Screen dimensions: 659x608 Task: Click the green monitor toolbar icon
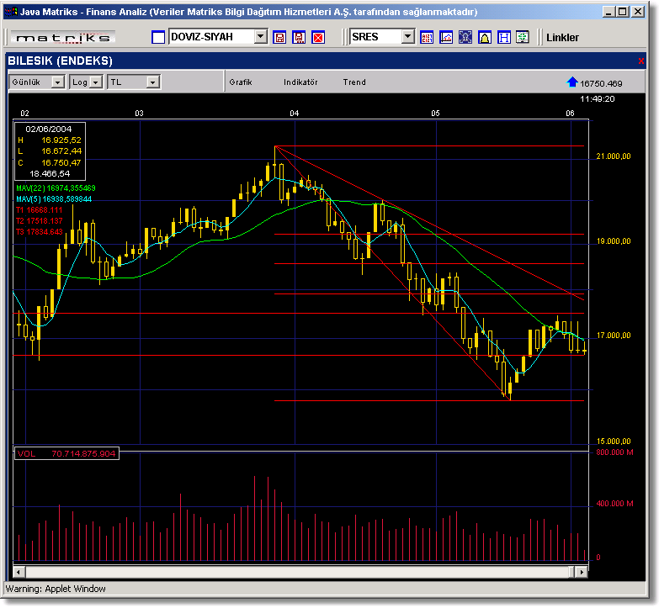(x=523, y=38)
